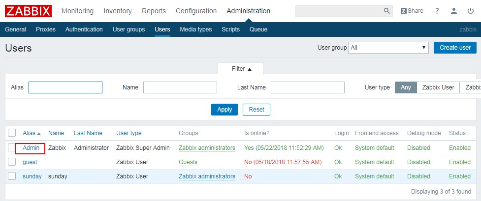This screenshot has width=481, height=201.
Task: Select the Zabbix User type option
Action: [x=438, y=87]
